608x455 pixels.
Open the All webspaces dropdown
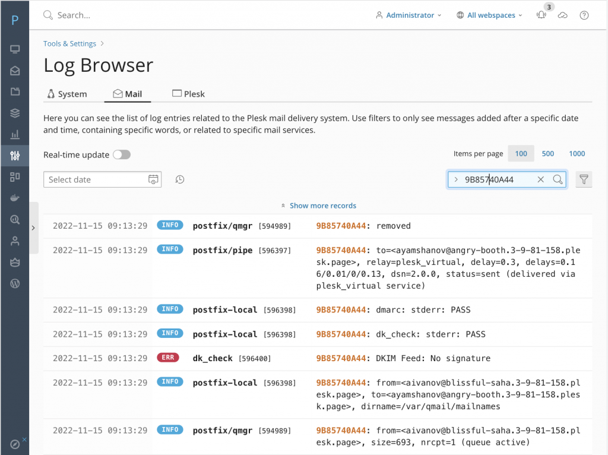[490, 15]
